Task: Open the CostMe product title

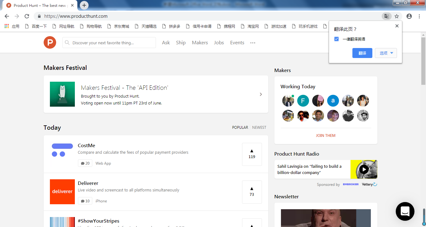Action: click(x=86, y=146)
